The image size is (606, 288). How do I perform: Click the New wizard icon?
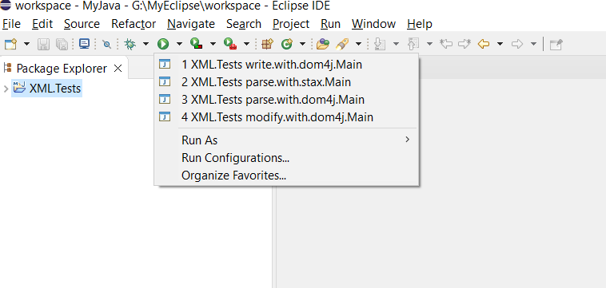pos(11,45)
